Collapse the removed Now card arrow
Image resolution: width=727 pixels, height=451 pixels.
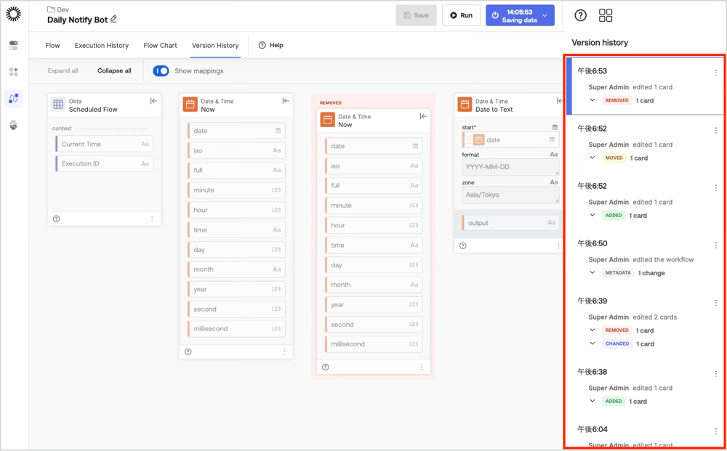point(423,116)
